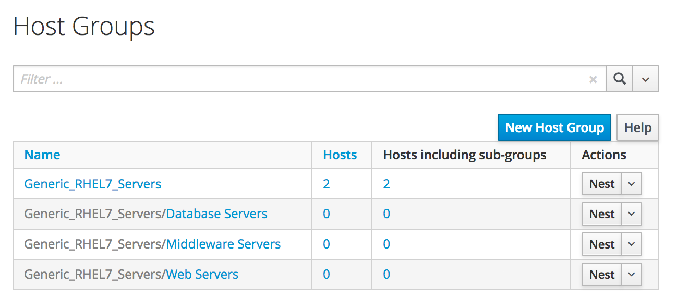677x307 pixels.
Task: Clear the filter with the x icon
Action: (x=593, y=79)
